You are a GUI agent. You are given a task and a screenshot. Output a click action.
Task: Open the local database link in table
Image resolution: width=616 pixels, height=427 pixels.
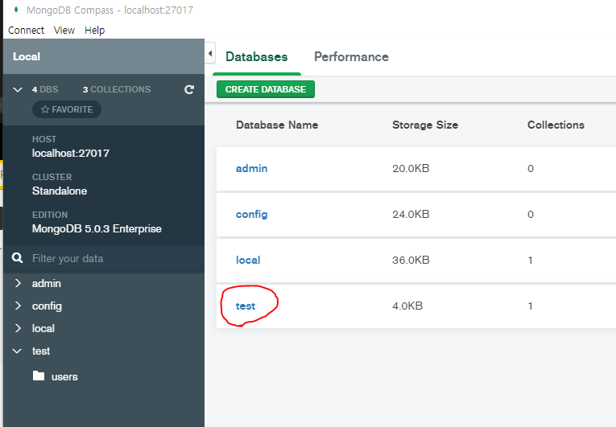[x=248, y=260]
